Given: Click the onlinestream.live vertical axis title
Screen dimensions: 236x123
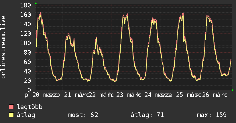Looking at the screenshot, I should [x=3, y=47].
